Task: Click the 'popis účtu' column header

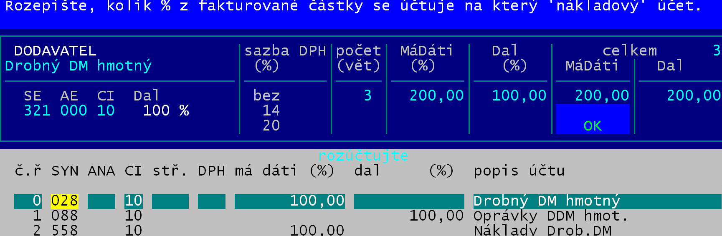Action: pos(519,171)
